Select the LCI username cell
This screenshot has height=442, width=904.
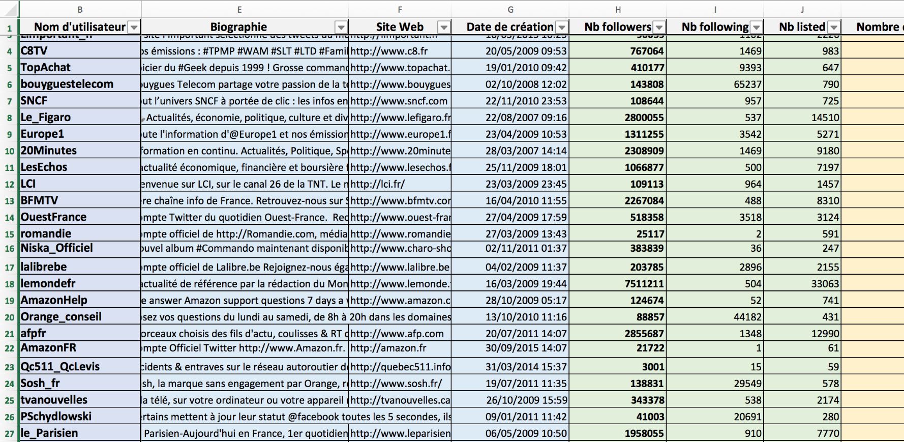pyautogui.click(x=80, y=184)
